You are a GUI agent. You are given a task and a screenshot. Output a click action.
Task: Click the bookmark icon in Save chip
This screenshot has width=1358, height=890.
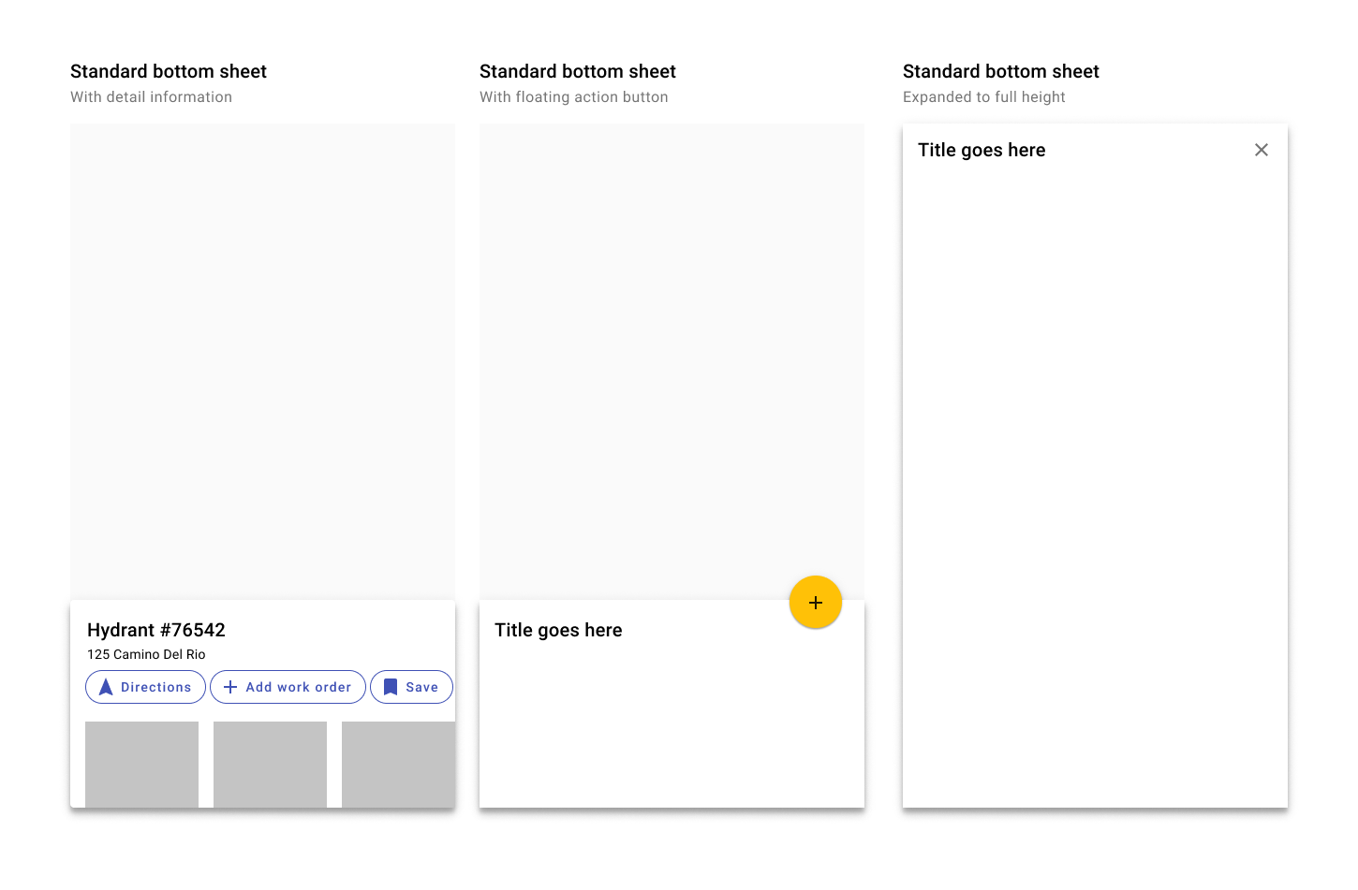391,687
